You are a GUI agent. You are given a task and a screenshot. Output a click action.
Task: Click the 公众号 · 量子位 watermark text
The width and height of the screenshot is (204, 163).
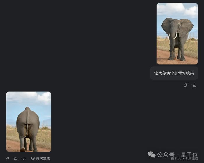click(177, 155)
